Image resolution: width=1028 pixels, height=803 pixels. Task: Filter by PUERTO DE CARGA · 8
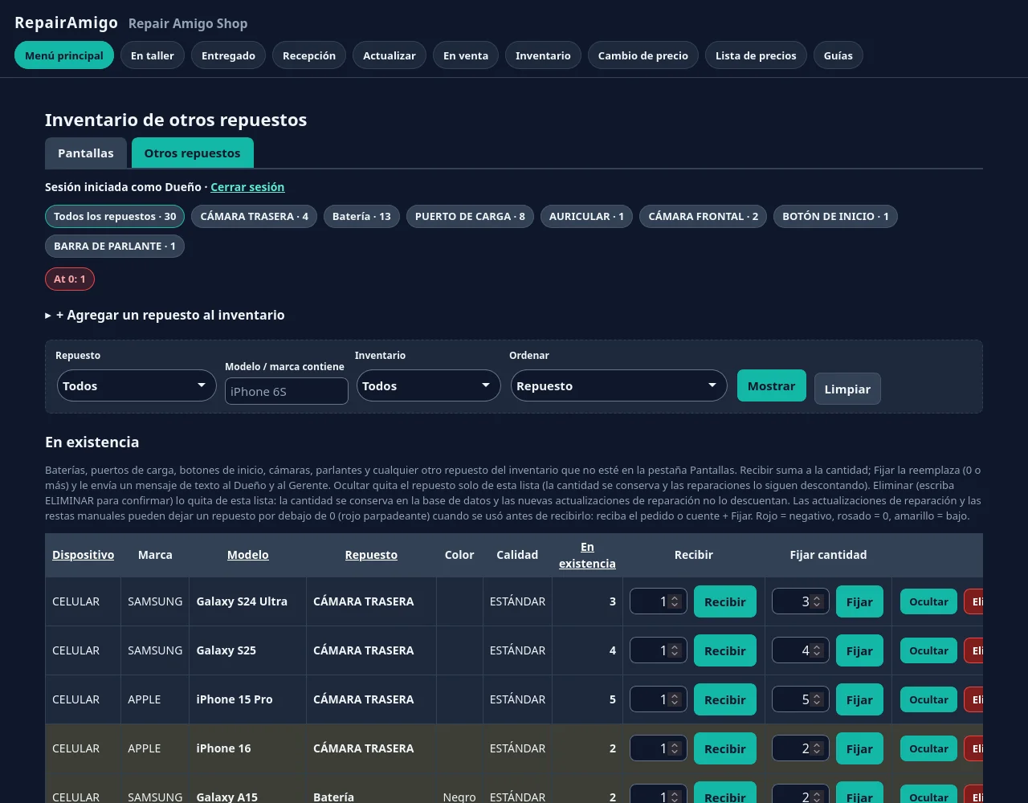470,216
